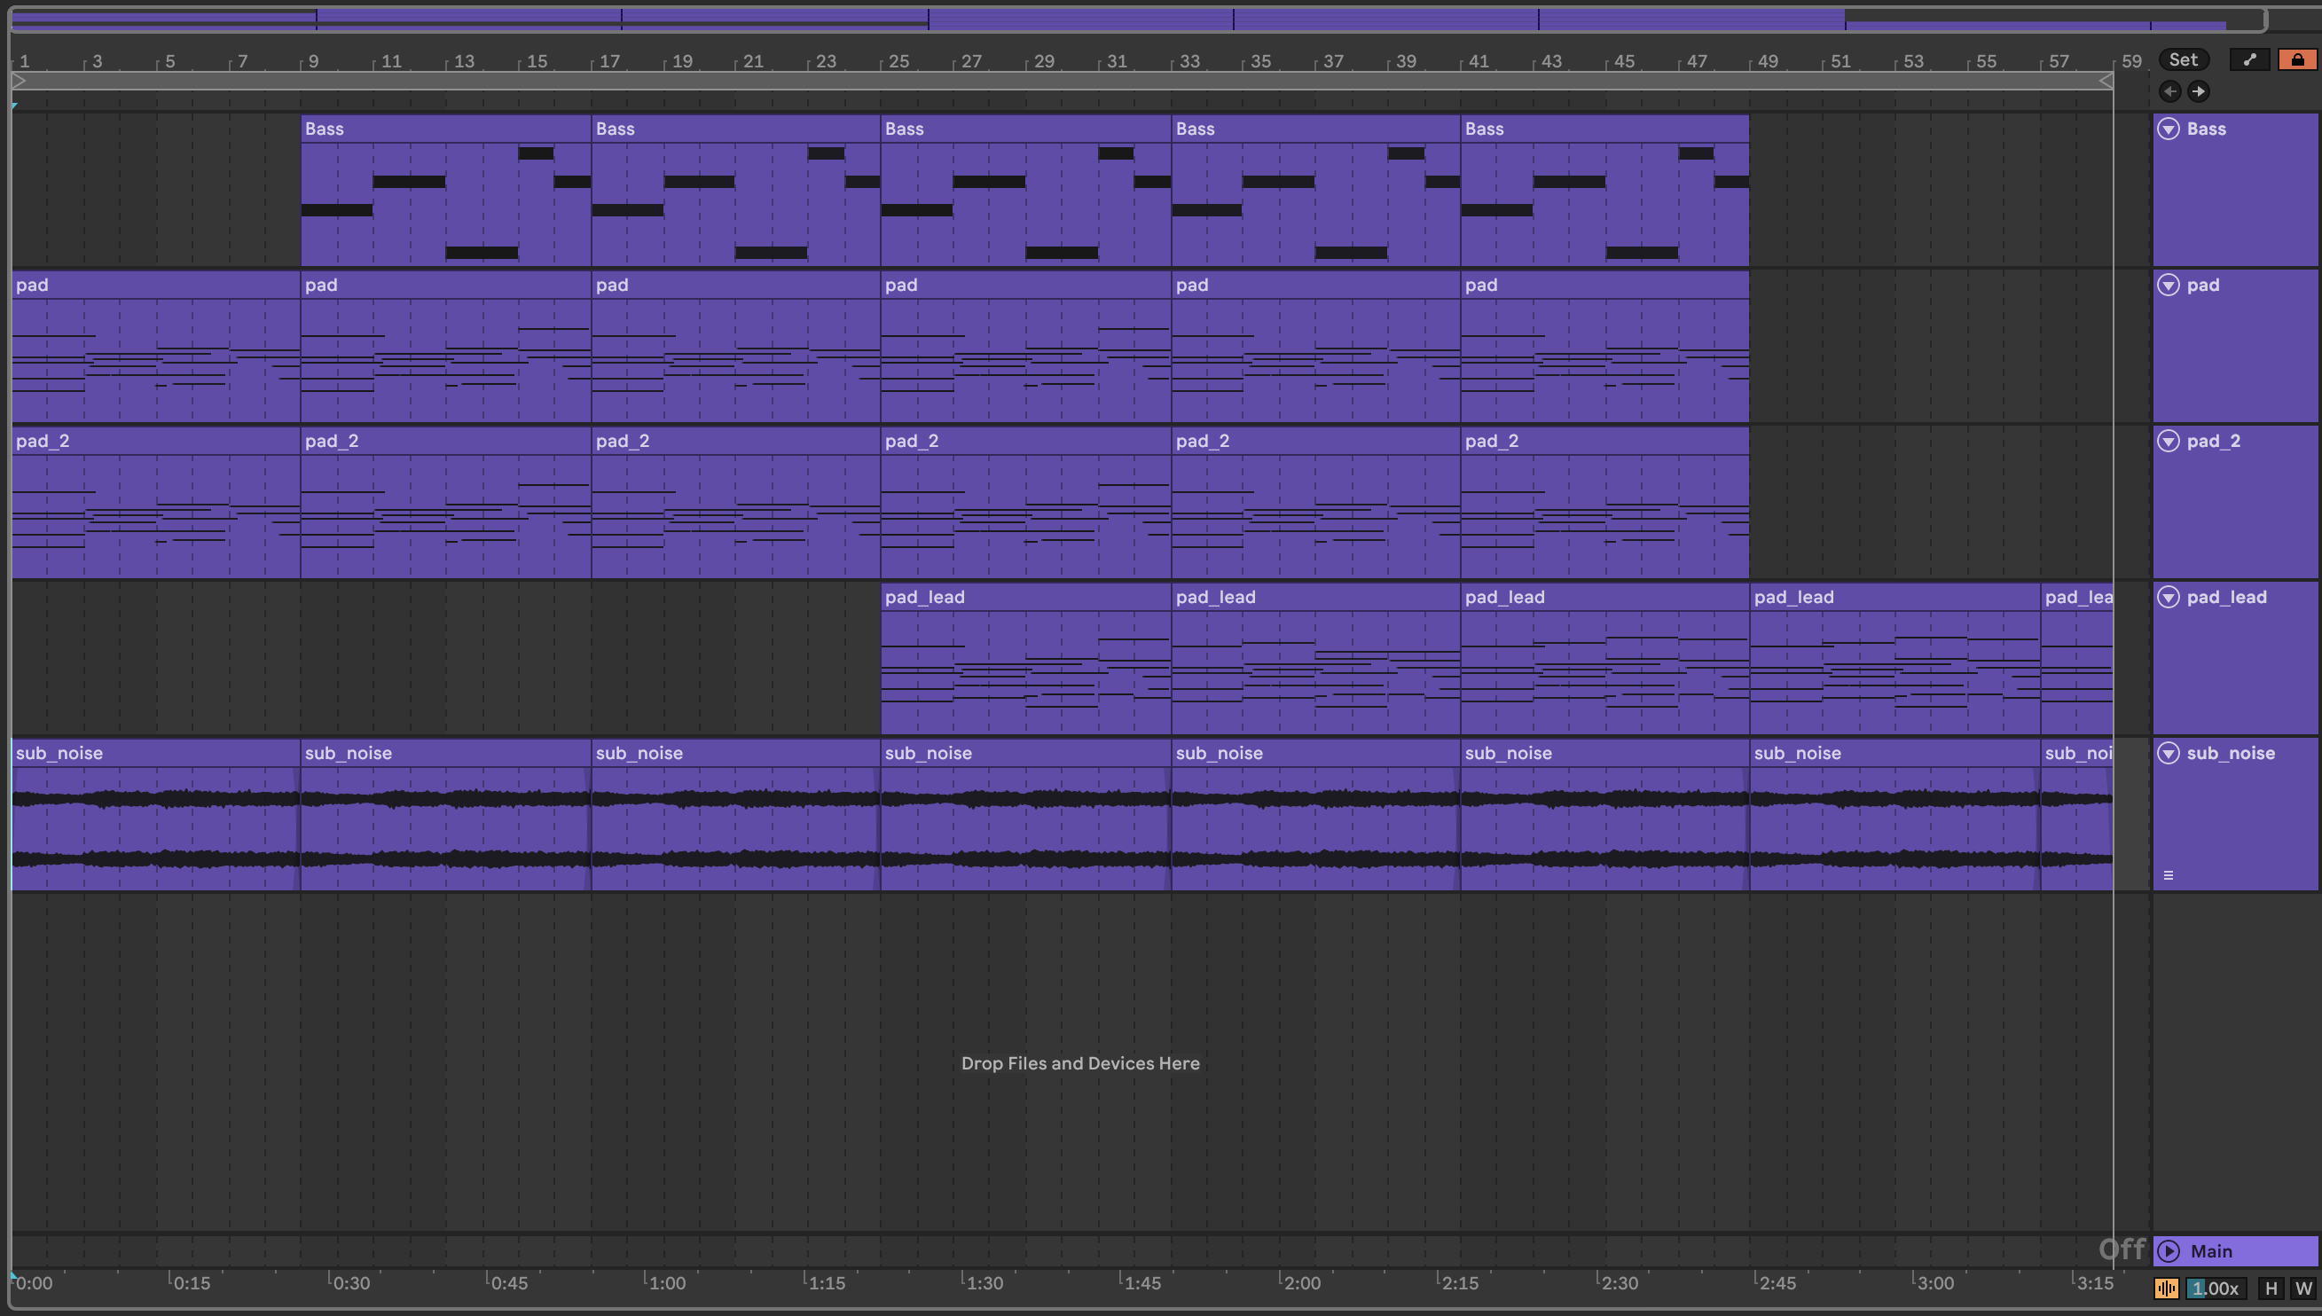The width and height of the screenshot is (2322, 1316).
Task: Toggle the automation lock button
Action: [2296, 59]
